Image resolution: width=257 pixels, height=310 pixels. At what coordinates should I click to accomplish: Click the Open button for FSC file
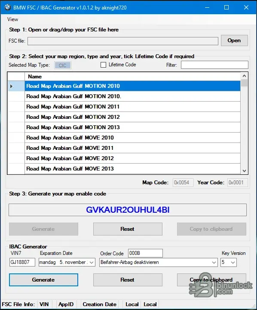tap(234, 40)
